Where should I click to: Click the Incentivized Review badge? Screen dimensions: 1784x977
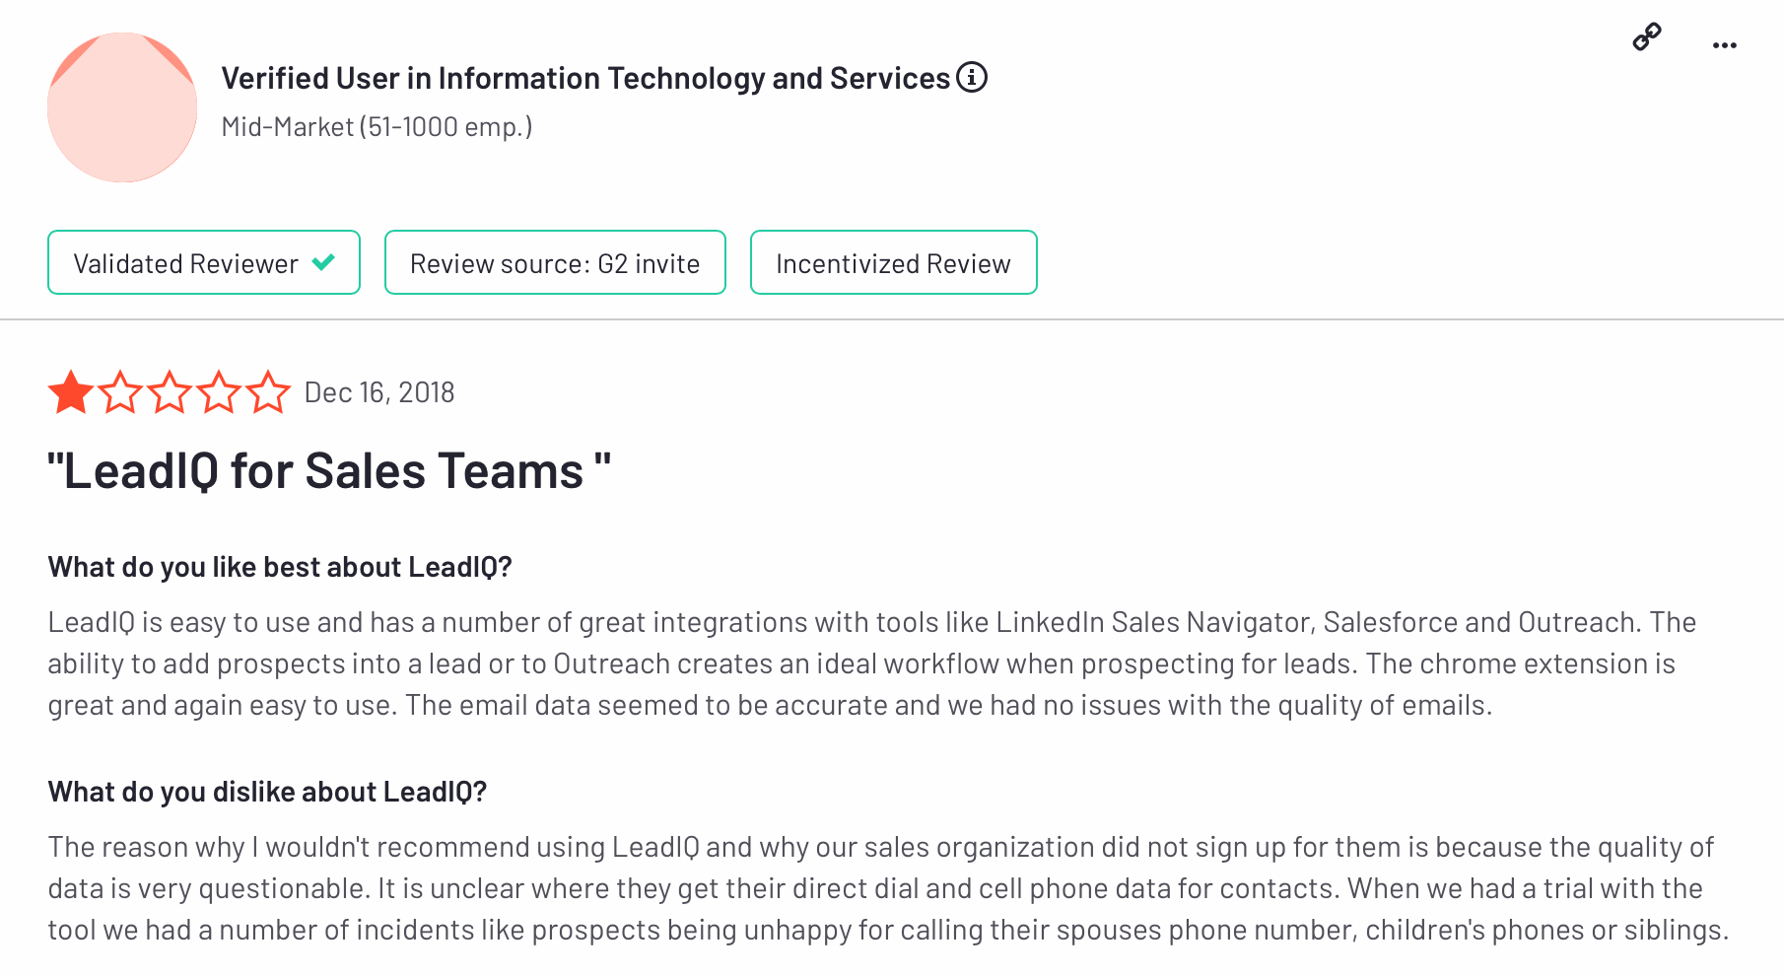click(x=893, y=262)
